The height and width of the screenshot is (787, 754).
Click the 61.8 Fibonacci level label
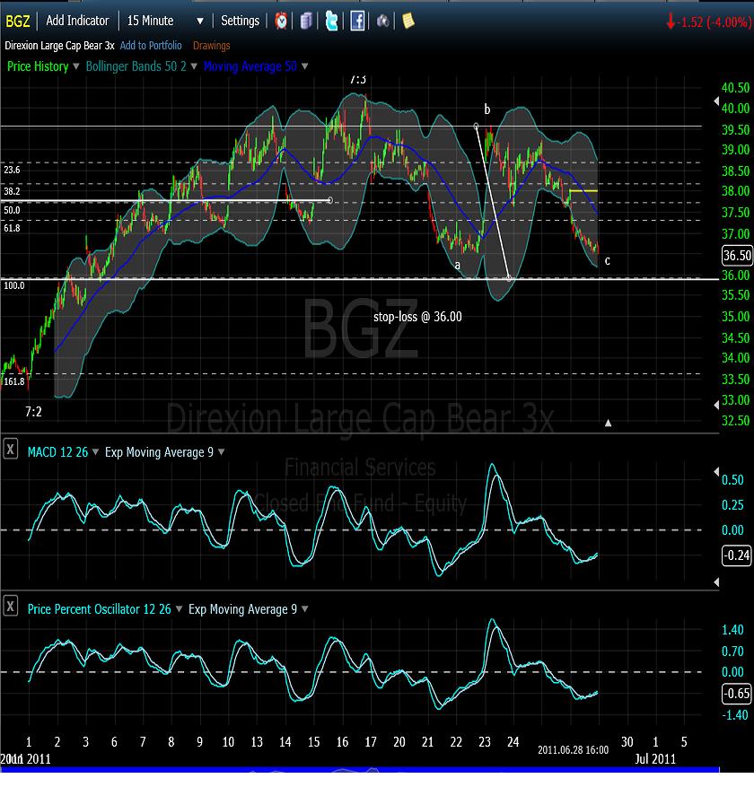[12, 228]
